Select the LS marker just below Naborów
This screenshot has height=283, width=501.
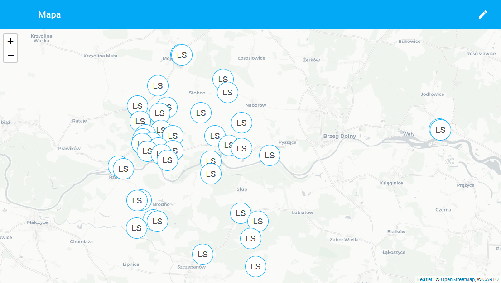[241, 123]
